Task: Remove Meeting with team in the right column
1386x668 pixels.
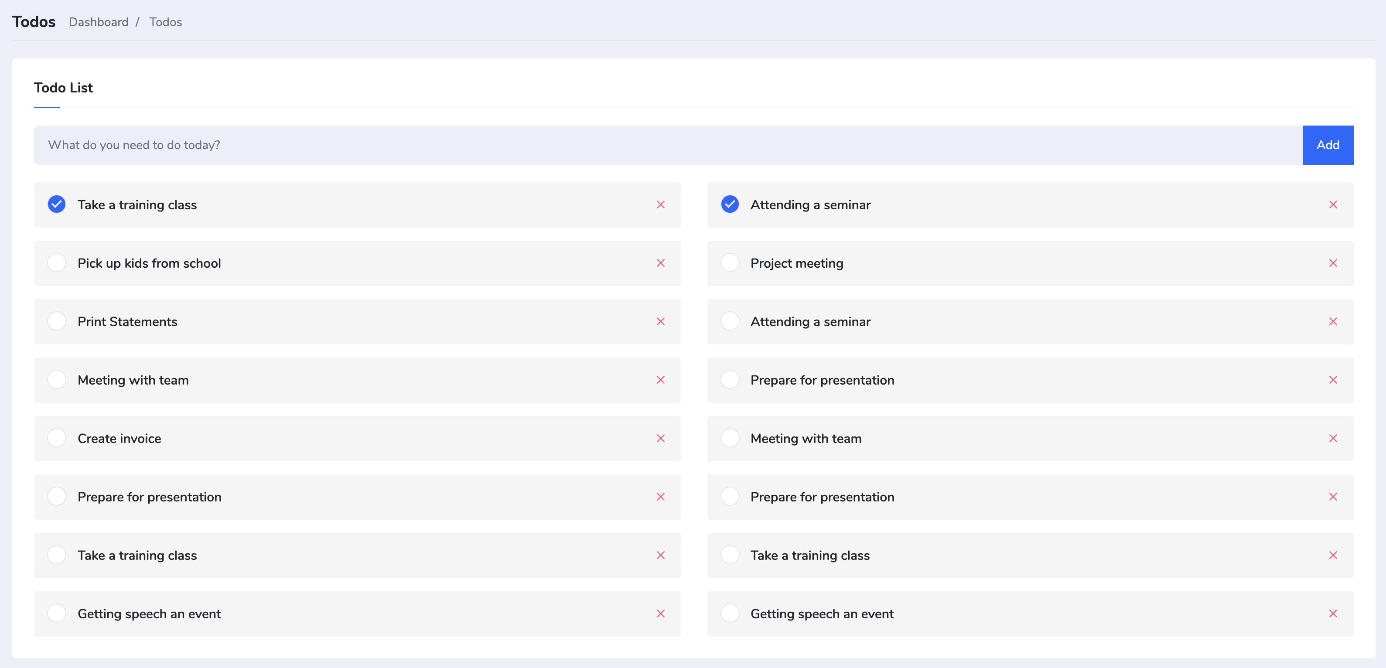Action: tap(1333, 438)
